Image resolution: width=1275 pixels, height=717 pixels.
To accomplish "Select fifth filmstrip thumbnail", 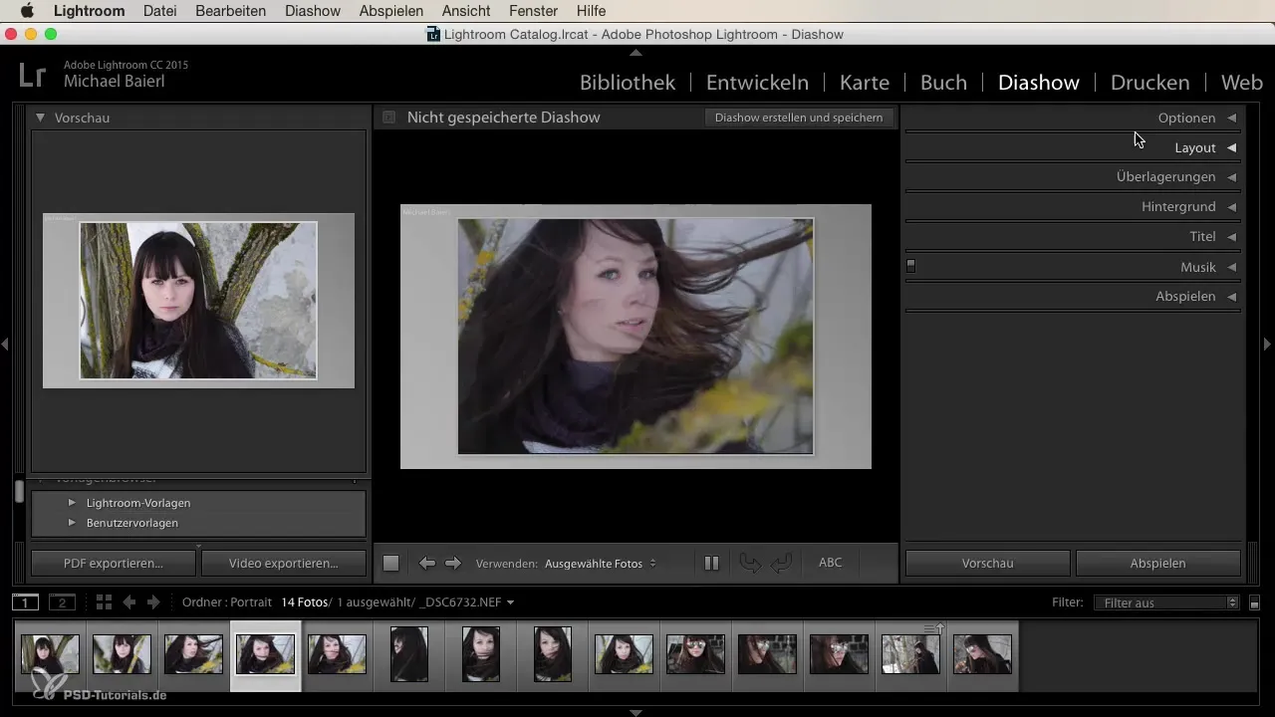I will [337, 654].
